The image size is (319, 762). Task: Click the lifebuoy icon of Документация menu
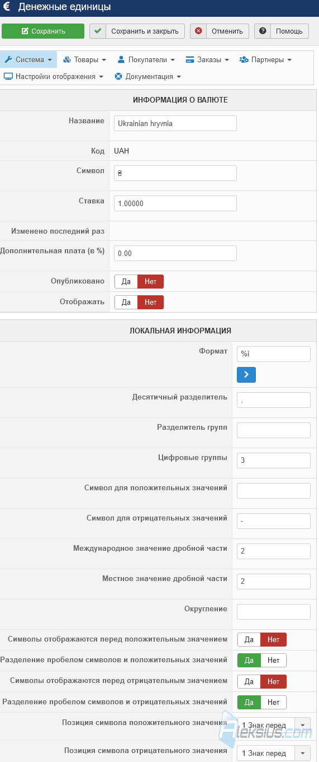118,76
